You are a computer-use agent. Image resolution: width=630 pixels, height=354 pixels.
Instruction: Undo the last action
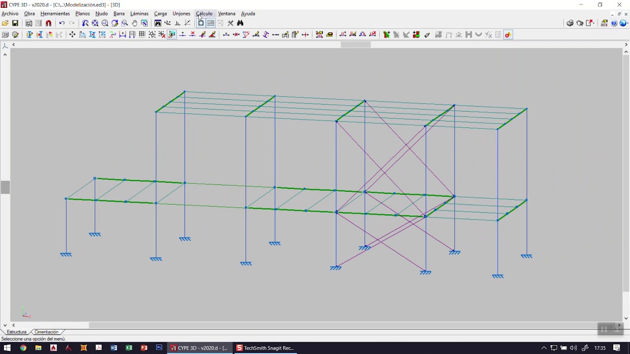point(62,23)
